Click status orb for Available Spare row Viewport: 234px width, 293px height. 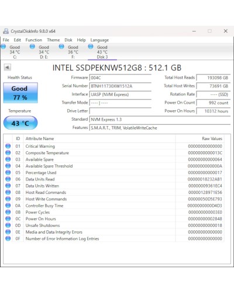coord(8,159)
